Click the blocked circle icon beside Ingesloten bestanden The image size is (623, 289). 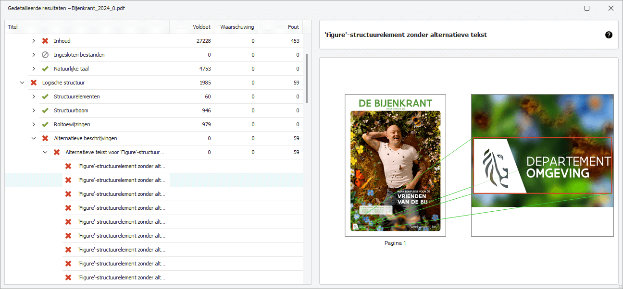(45, 55)
